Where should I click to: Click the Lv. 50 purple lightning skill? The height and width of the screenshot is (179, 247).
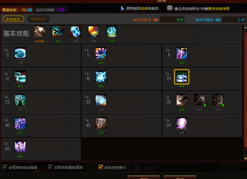point(181,123)
